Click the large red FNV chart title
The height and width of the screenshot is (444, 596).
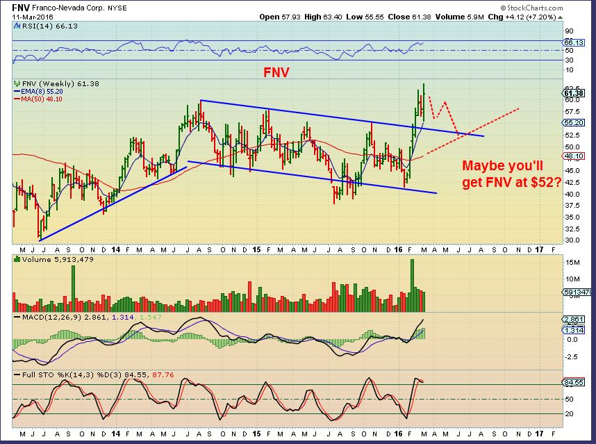coord(276,72)
